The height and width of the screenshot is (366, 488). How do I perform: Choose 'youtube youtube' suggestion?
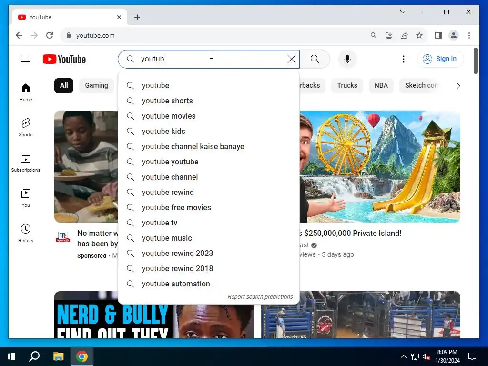[x=209, y=162]
